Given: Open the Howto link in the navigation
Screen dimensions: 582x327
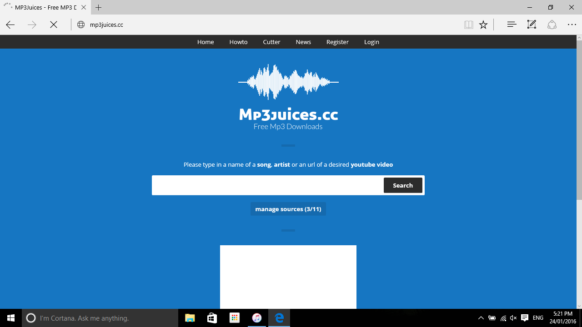Looking at the screenshot, I should tap(238, 42).
